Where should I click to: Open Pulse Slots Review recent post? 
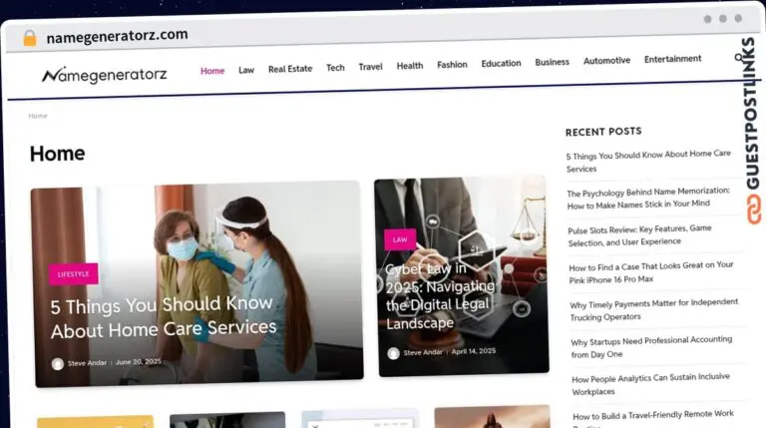[639, 235]
